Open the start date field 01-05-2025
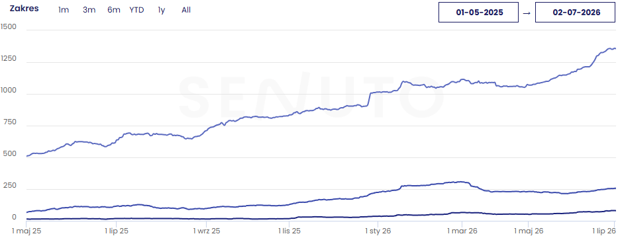Image resolution: width=618 pixels, height=240 pixels. (x=478, y=12)
